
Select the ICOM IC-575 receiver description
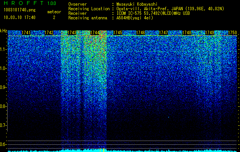(153, 13)
